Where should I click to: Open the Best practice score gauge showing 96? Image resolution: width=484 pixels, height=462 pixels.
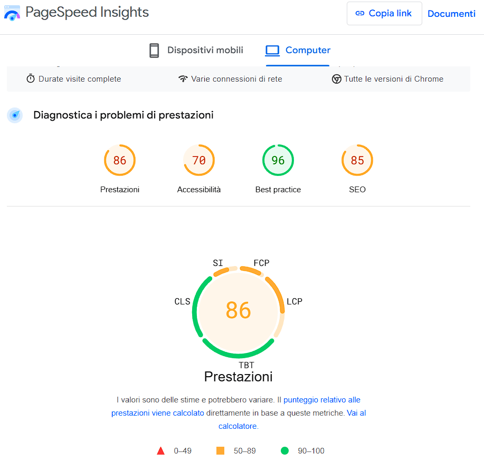tap(278, 160)
